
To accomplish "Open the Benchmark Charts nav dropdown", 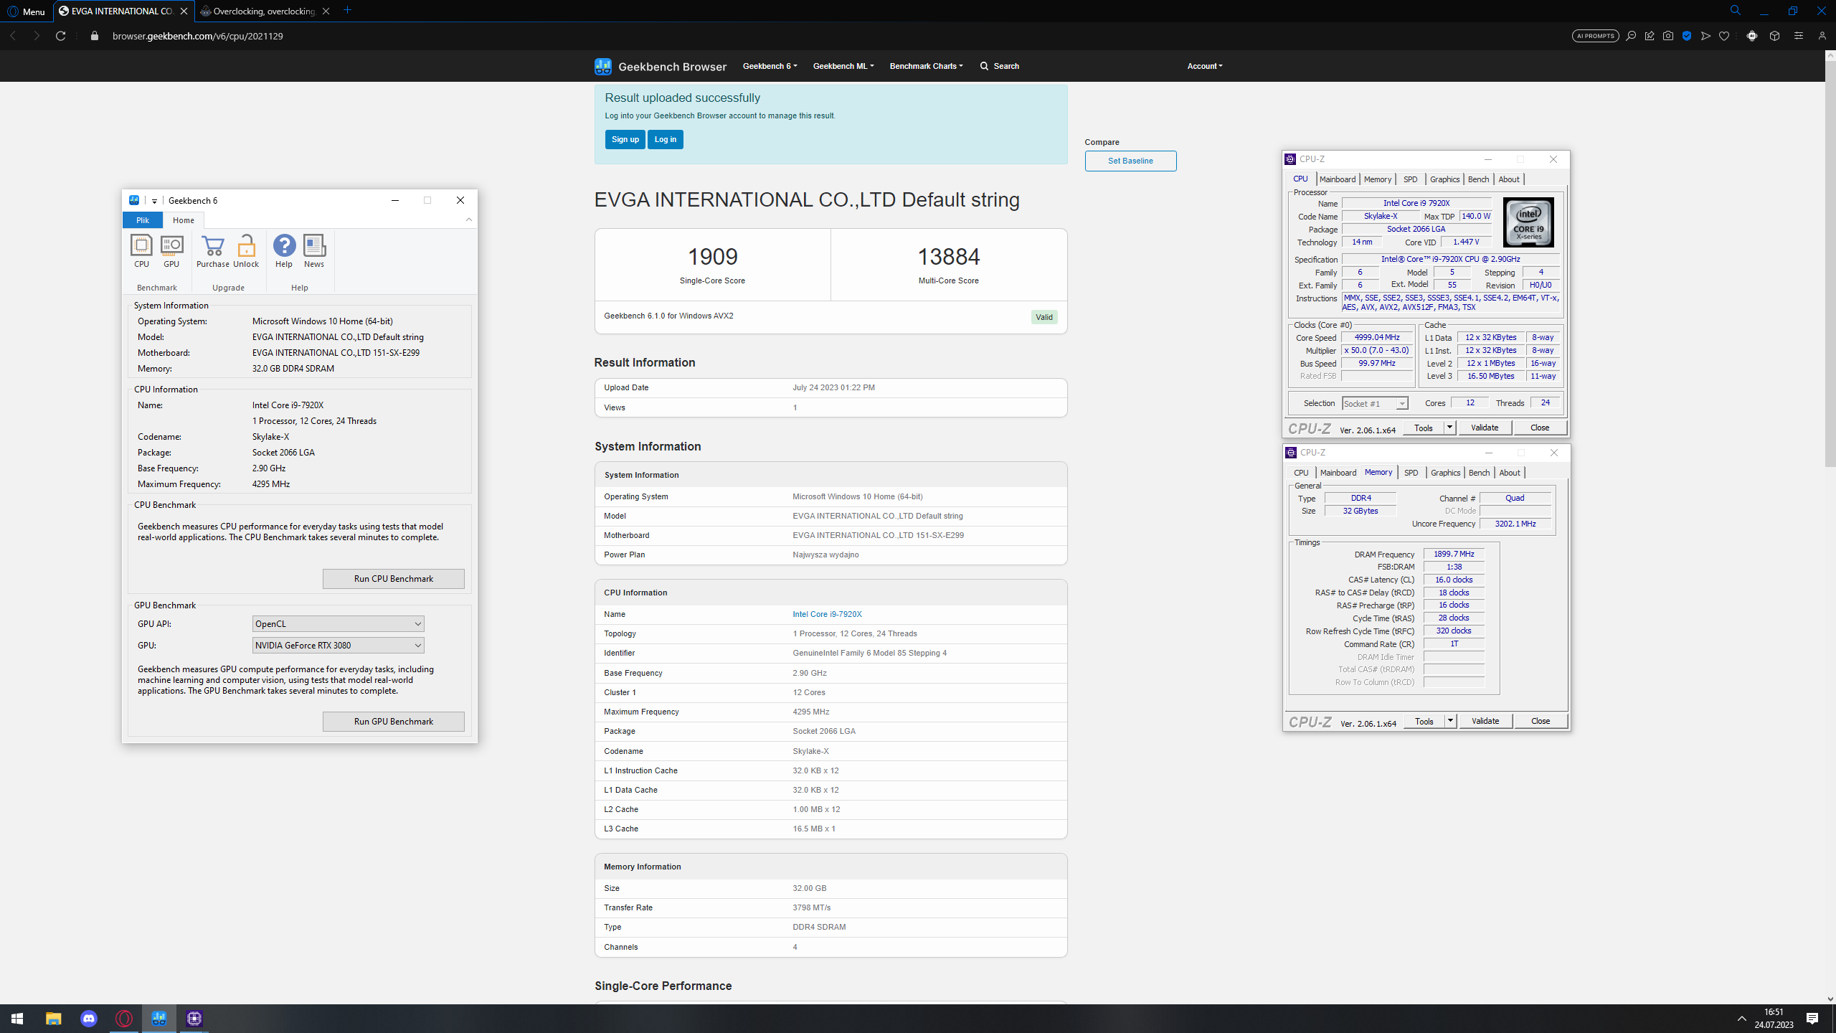I will coord(926,66).
